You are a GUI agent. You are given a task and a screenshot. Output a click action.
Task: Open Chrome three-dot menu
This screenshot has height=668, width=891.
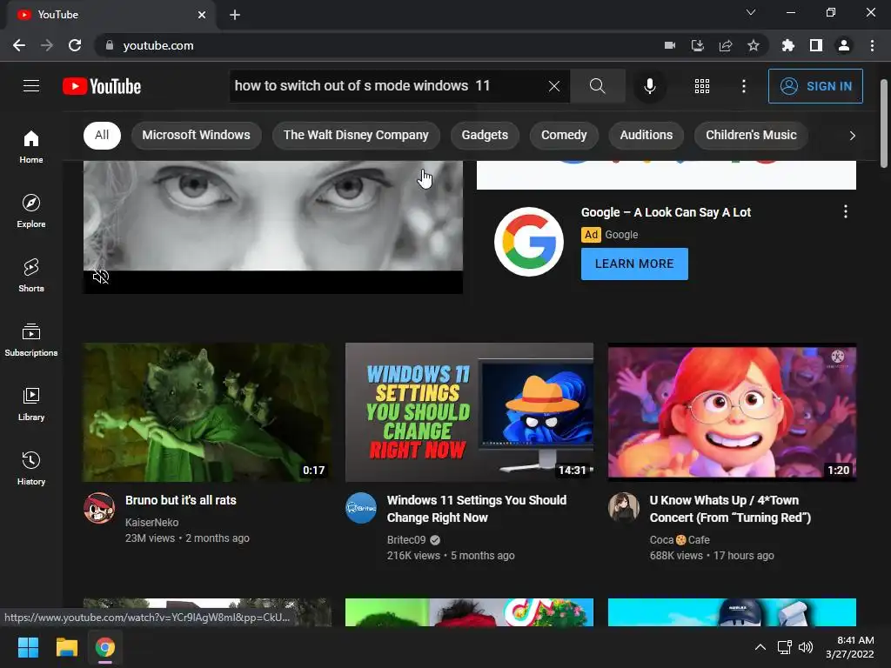point(872,45)
